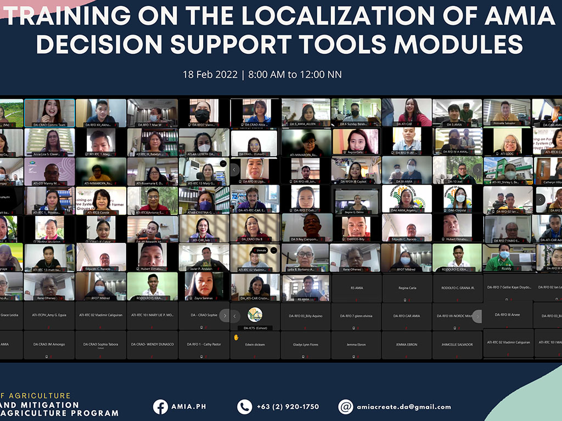Select the DA6-Chrystal video tile
562x421 pixels.
pyautogui.click(x=457, y=199)
